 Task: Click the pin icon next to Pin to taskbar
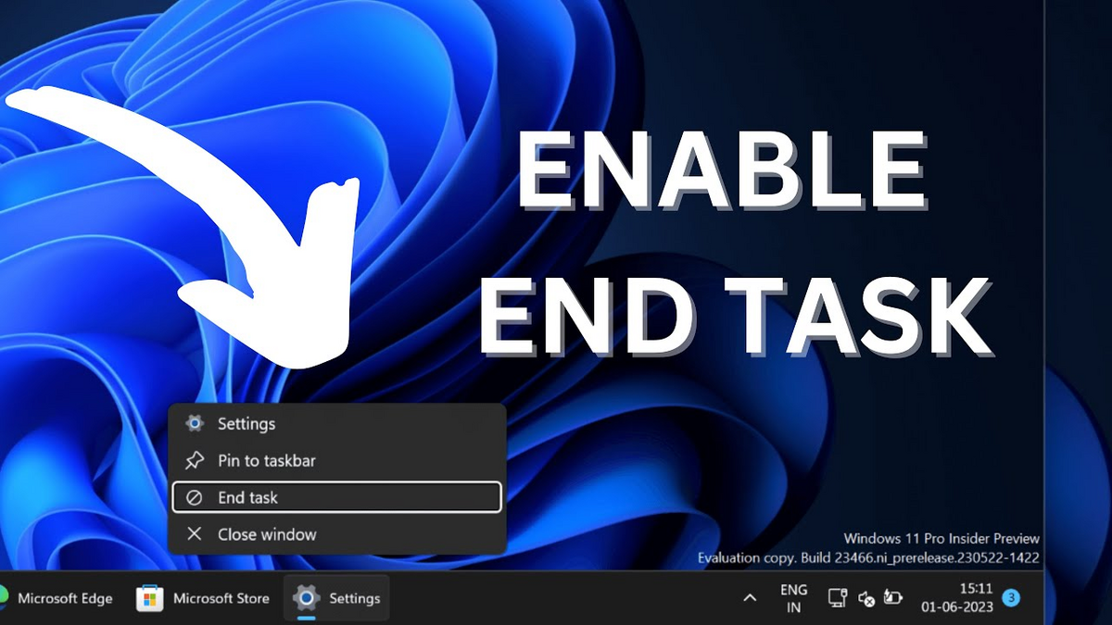point(194,460)
